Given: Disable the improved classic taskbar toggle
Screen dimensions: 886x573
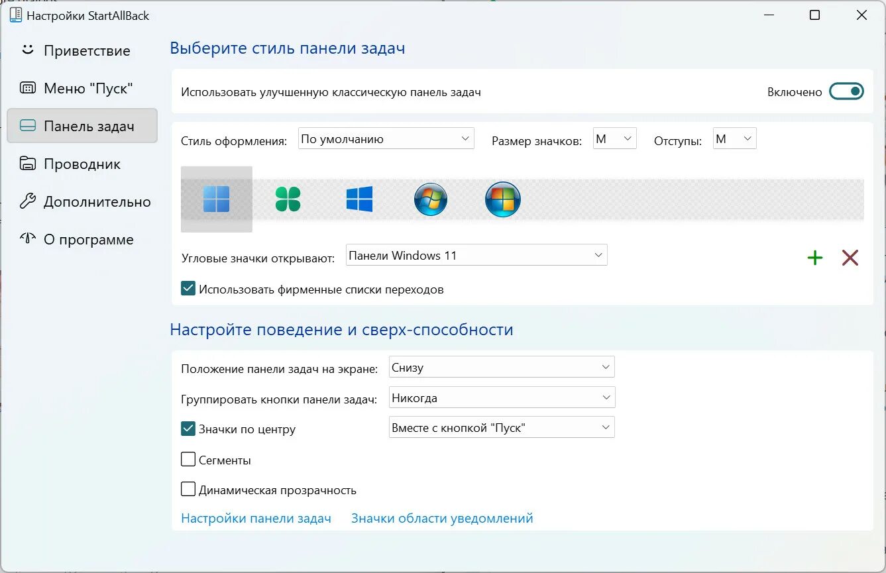Looking at the screenshot, I should click(846, 91).
